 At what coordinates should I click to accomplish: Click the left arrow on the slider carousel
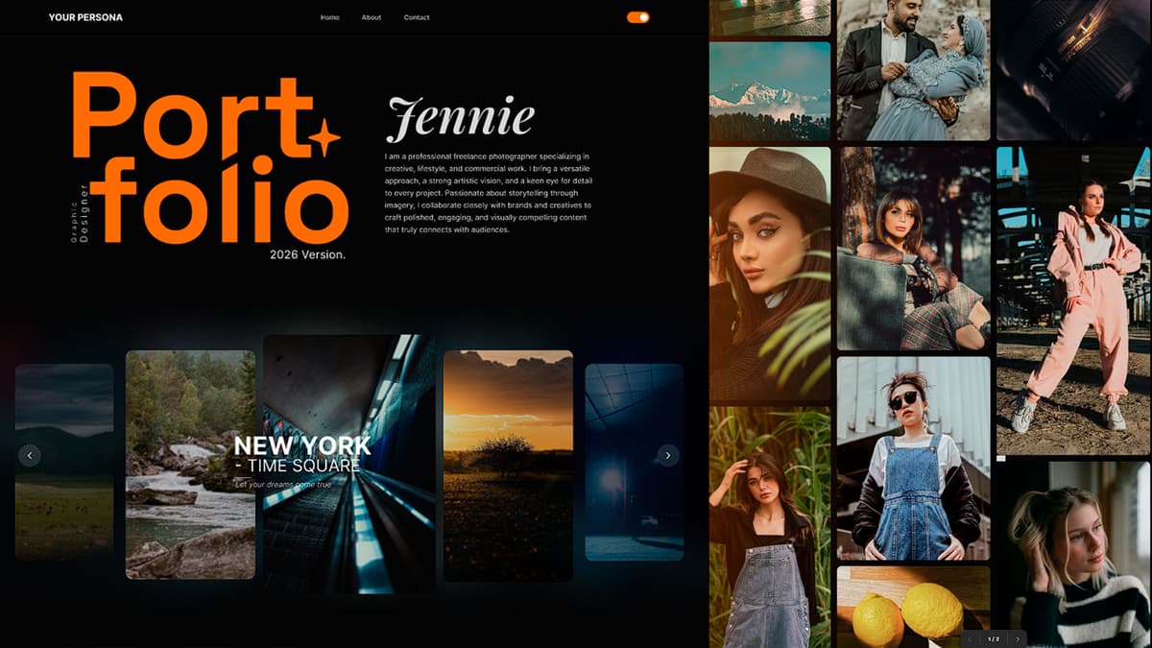click(x=29, y=455)
